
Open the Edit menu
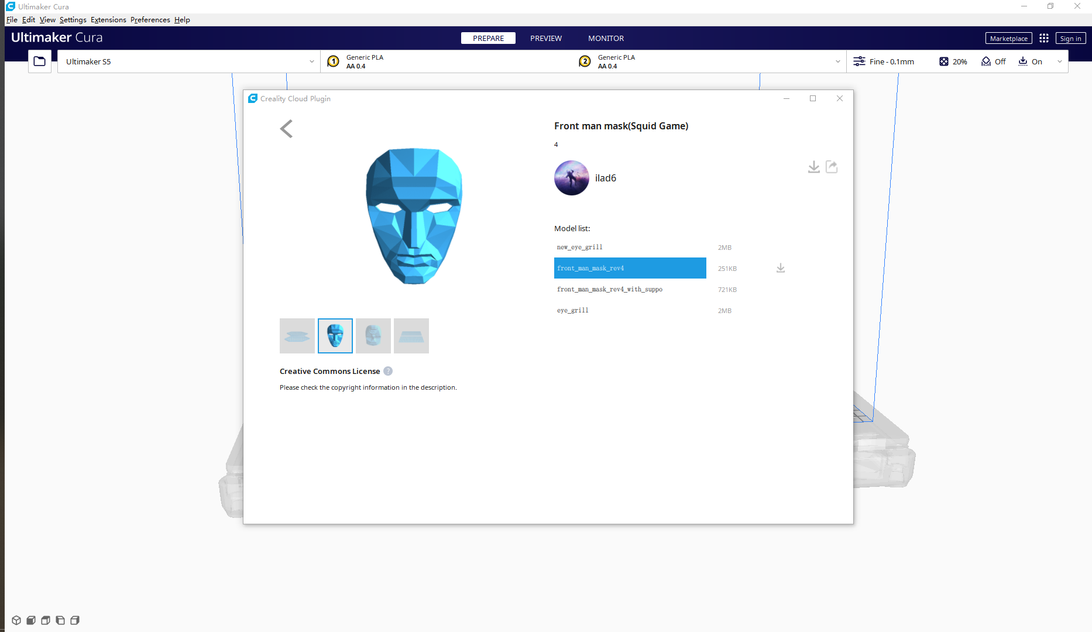point(29,20)
